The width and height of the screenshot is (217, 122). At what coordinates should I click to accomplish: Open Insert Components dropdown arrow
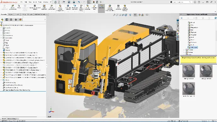pos(13,12)
